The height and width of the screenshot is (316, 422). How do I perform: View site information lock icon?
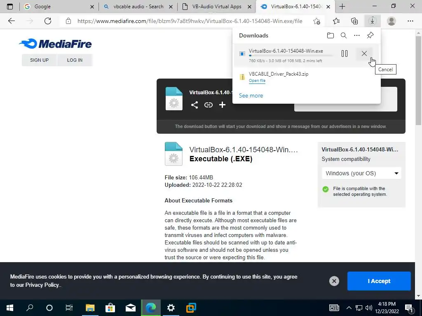point(68,21)
